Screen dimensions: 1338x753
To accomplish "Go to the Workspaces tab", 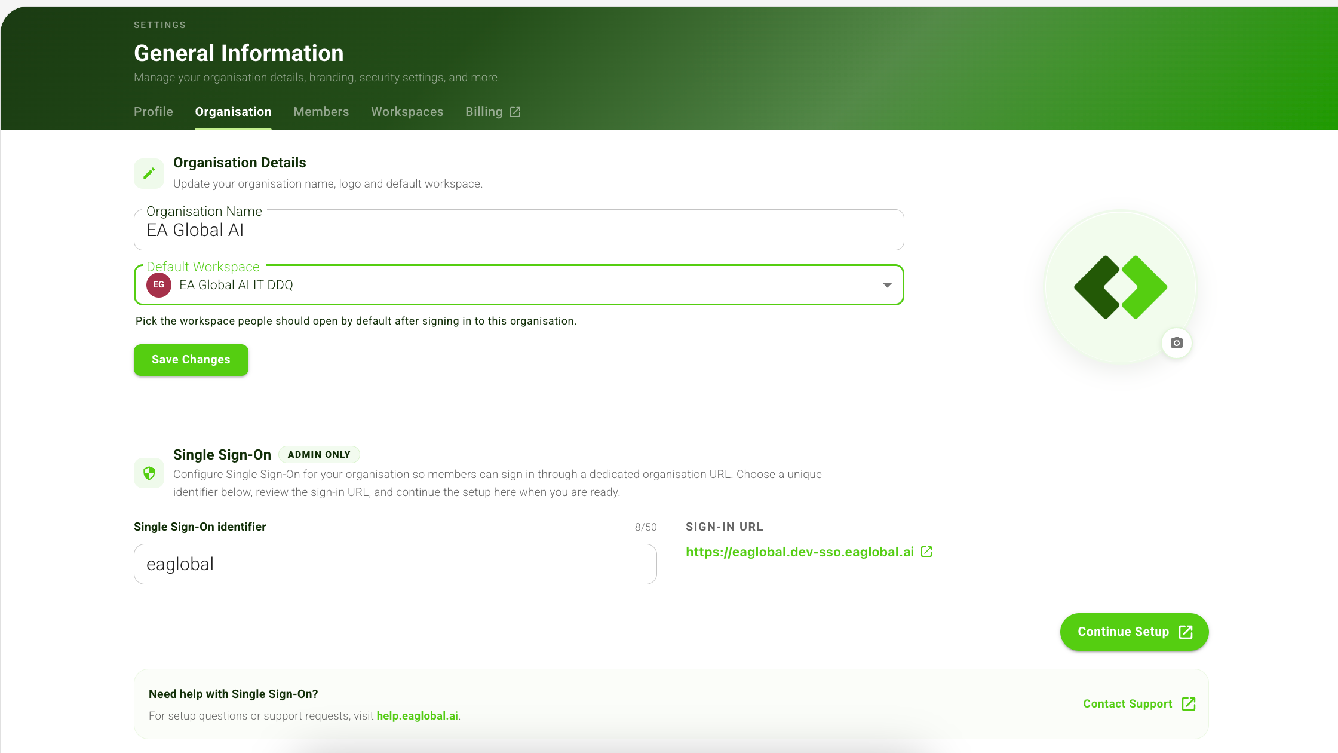I will coord(407,112).
